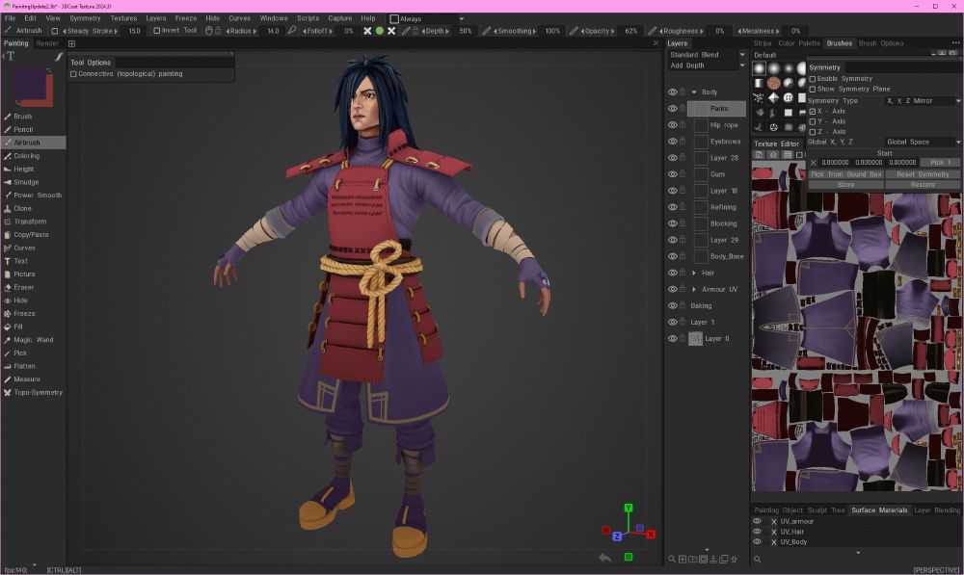This screenshot has height=575, width=964.
Task: Click the undo arrow in the viewport
Action: pyautogui.click(x=605, y=558)
